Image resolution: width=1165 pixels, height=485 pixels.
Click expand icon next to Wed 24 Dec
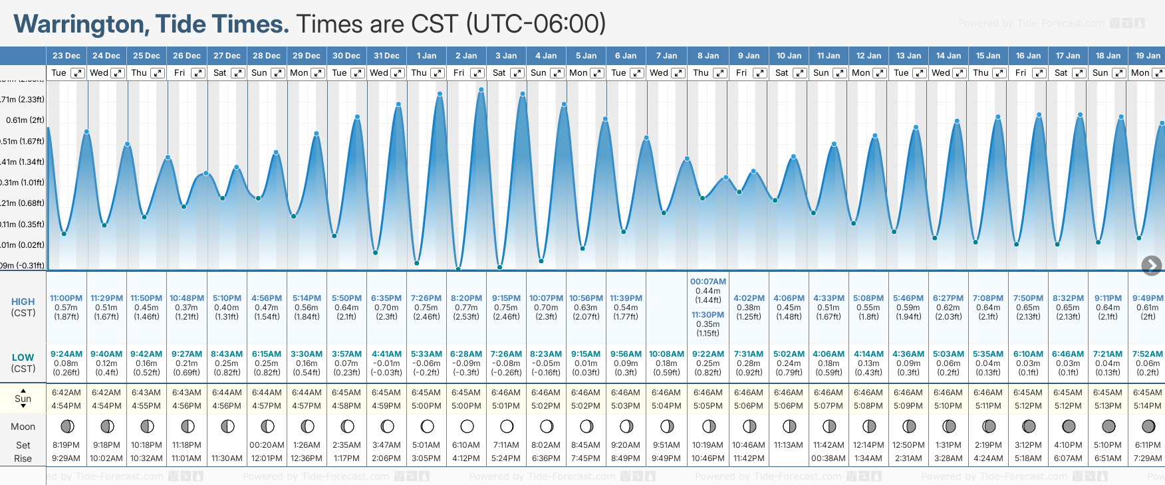click(118, 73)
